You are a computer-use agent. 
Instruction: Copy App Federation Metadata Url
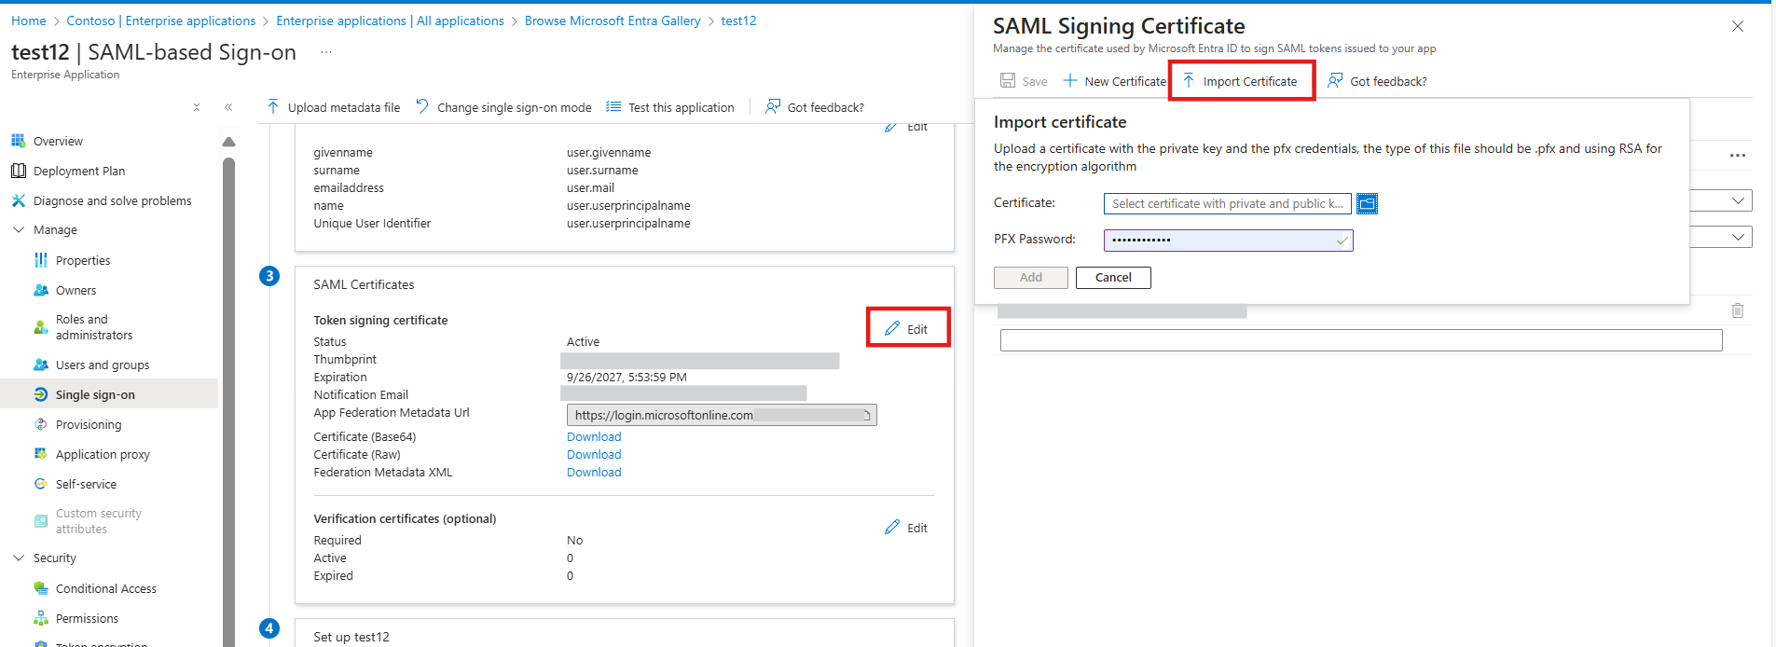(x=867, y=415)
